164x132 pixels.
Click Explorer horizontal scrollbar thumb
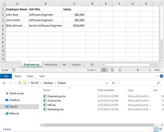[x=99, y=125]
